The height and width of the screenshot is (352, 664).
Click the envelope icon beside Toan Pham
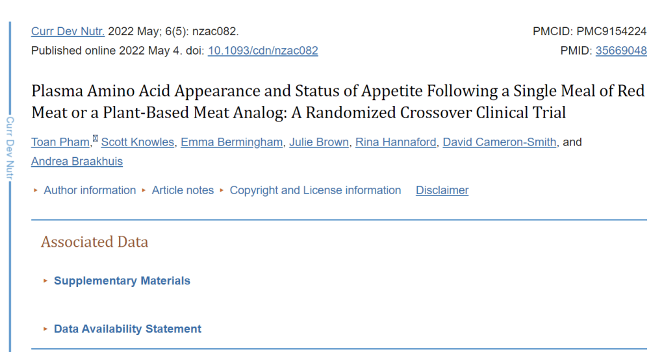coord(96,138)
